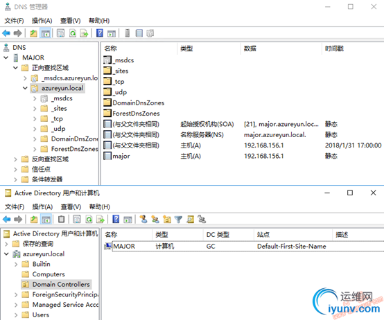Collapse azureyun.local zone in DNS tree

[25, 88]
